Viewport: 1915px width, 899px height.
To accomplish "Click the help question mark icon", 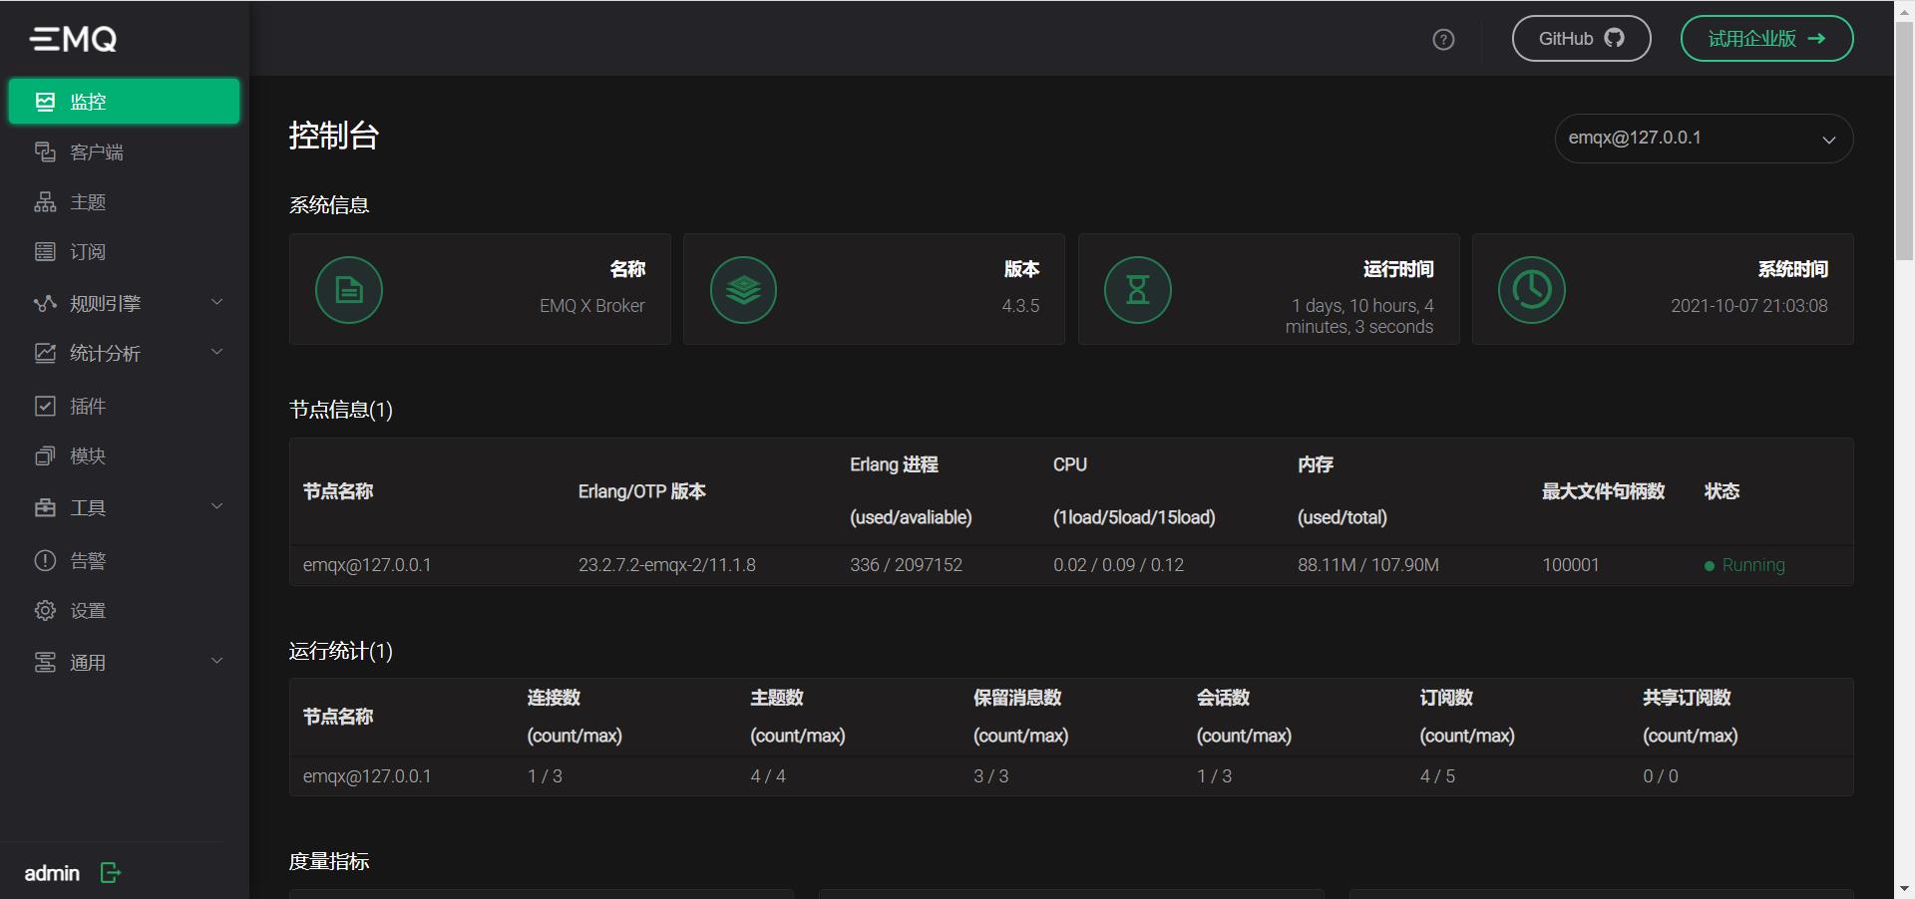I will 1443,39.
